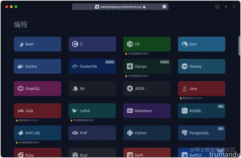Viewport: 241px width, 158px height.
Task: Click the JSON swirl icon
Action: [x=130, y=88]
